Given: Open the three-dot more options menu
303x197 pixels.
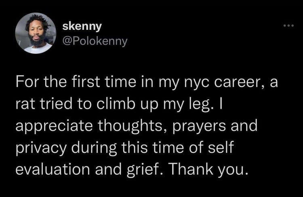Looking at the screenshot, I should pyautogui.click(x=289, y=25).
